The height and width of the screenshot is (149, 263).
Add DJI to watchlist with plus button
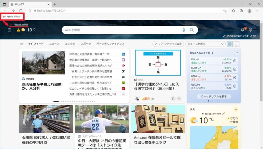(x=235, y=61)
